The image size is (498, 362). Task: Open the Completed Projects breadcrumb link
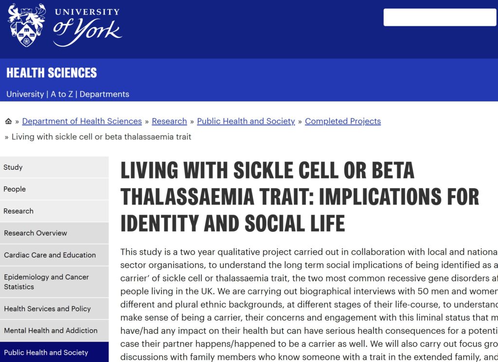click(x=343, y=121)
